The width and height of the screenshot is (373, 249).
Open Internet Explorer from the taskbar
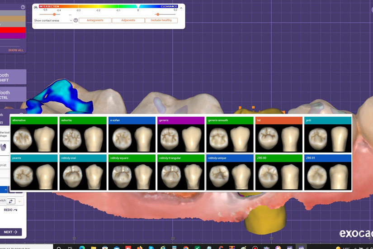(x=163, y=248)
